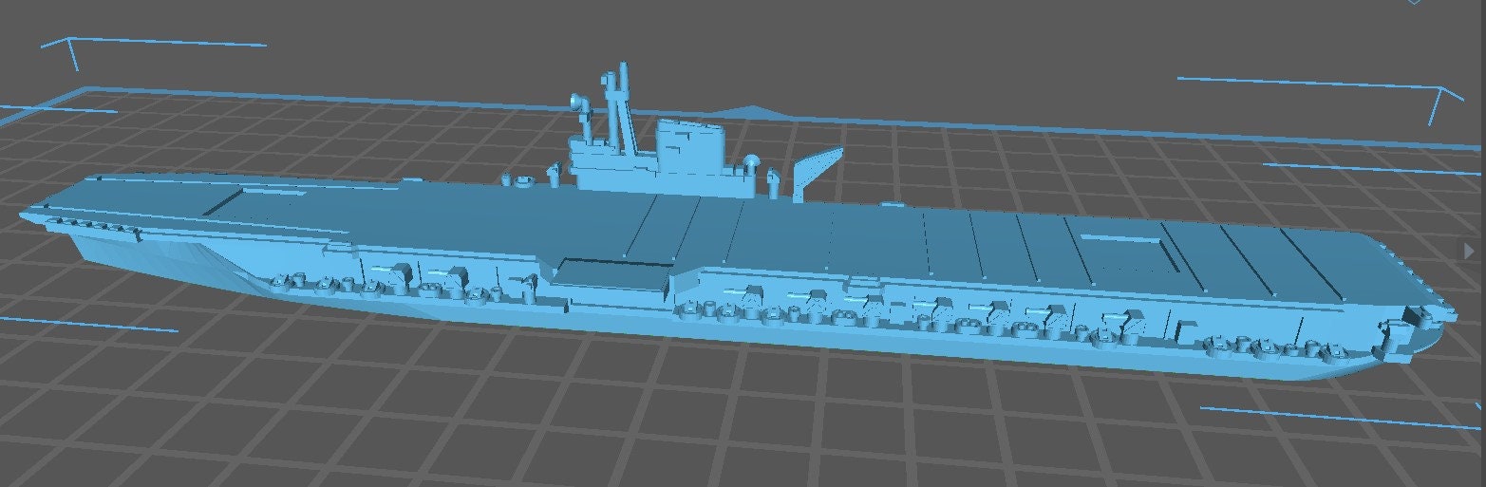Click the top-left build volume corner bracket
The width and height of the screenshot is (1486, 487).
pos(66,47)
